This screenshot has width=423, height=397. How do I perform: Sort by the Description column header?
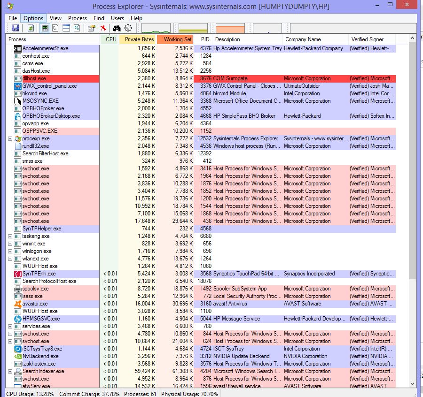[x=248, y=39]
